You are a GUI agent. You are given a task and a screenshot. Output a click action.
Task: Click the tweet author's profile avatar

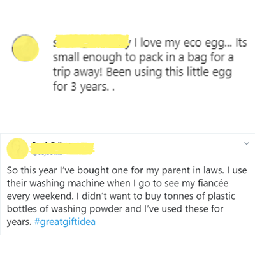click(18, 149)
